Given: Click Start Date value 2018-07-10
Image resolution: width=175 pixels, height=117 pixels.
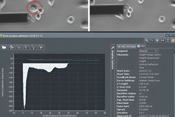Looking at the screenshot, I should tap(145, 71).
